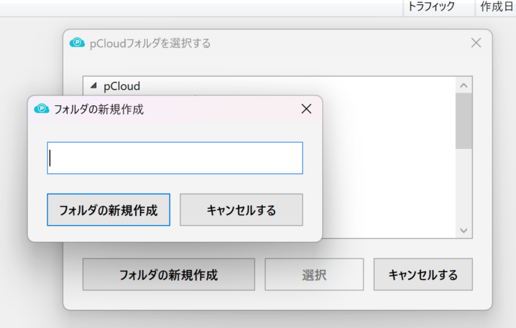
Task: Click キャンセルする in the folder selection dialog
Action: click(x=423, y=274)
